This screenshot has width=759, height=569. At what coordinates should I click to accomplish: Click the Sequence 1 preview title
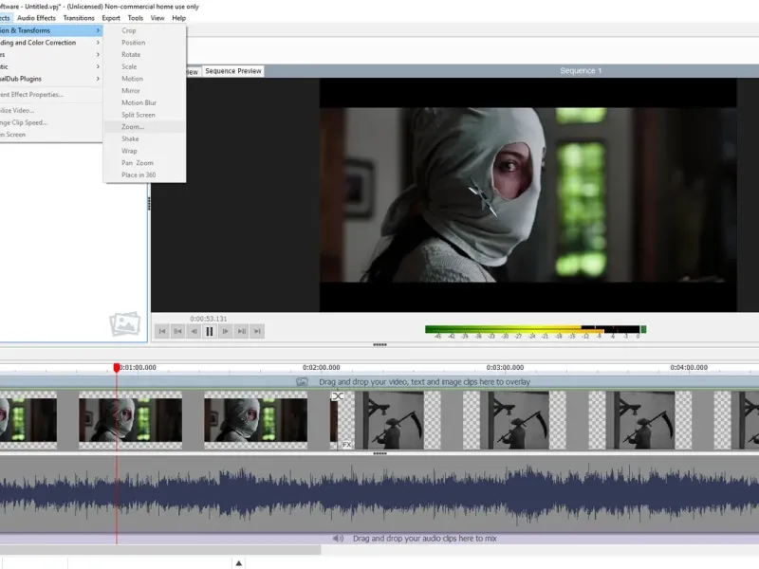coord(581,70)
